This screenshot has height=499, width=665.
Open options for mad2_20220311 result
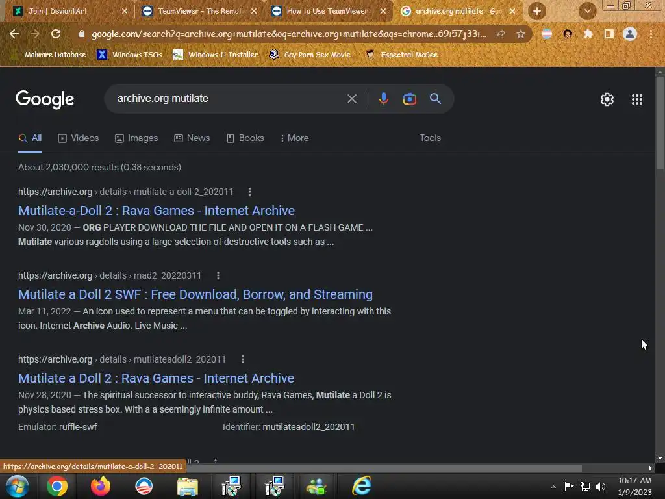(218, 275)
